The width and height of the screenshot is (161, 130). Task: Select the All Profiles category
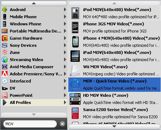point(34,102)
